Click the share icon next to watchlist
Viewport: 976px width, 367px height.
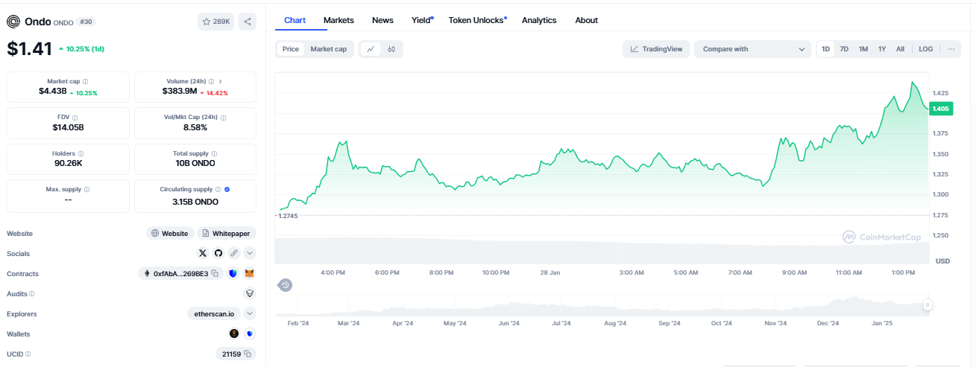click(x=248, y=22)
